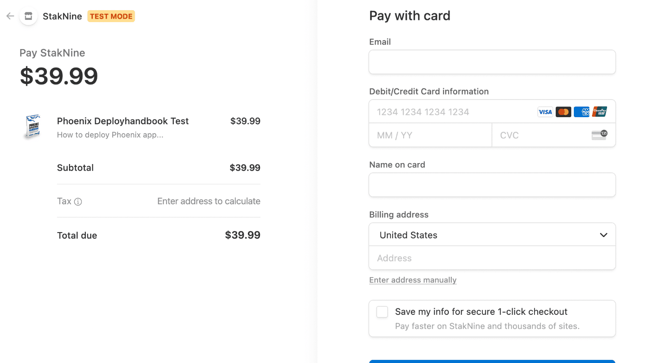Click the American Express icon
The width and height of the screenshot is (649, 363).
click(x=581, y=112)
